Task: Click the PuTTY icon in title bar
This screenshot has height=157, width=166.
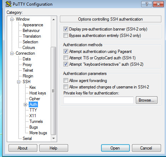Action: [9, 4]
